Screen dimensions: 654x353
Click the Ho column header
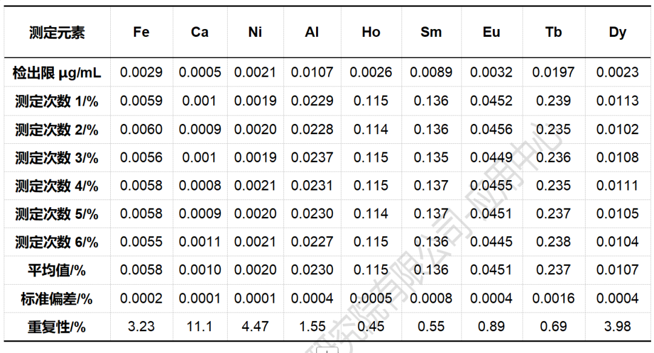point(371,33)
